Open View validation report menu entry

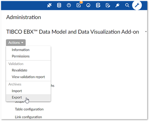(28, 77)
